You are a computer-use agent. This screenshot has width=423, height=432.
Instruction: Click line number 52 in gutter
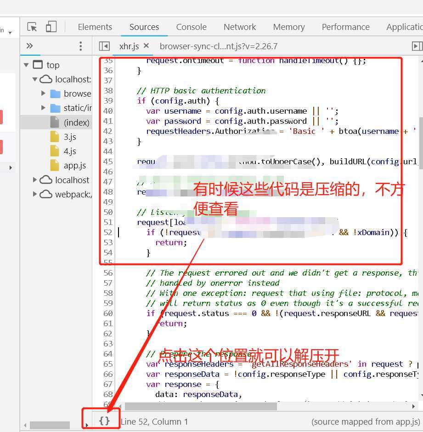(x=108, y=232)
